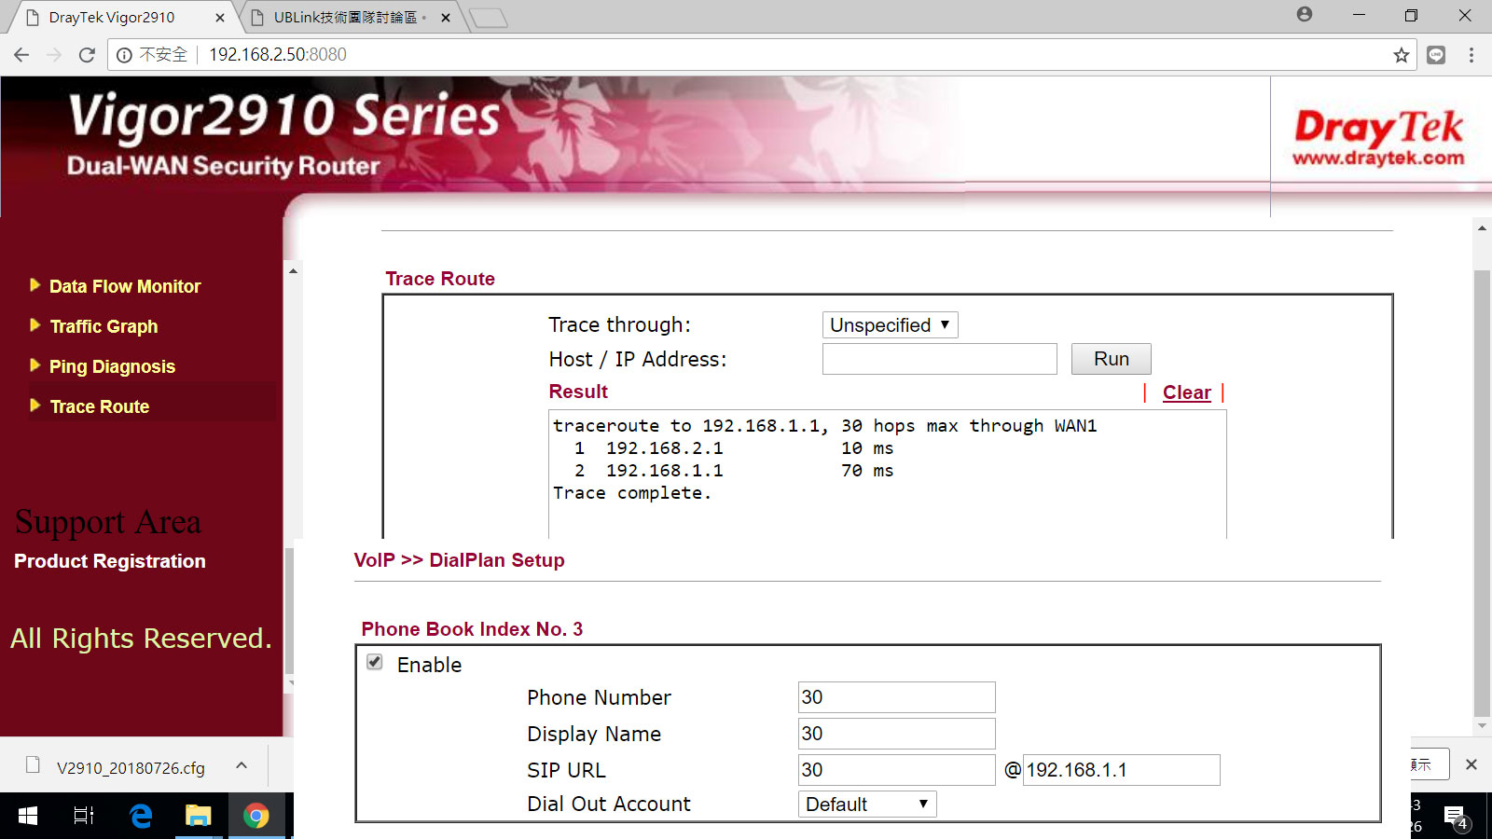Focus the Host / IP Address field
The height and width of the screenshot is (839, 1492).
(x=939, y=359)
